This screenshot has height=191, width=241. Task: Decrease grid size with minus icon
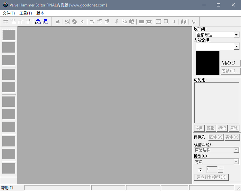point(21,21)
